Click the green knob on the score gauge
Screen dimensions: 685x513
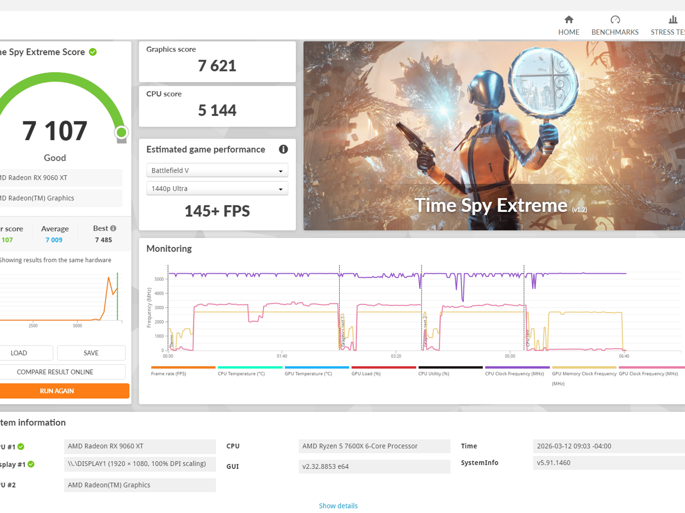click(121, 133)
